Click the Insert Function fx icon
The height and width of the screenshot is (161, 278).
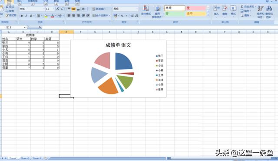point(40,27)
